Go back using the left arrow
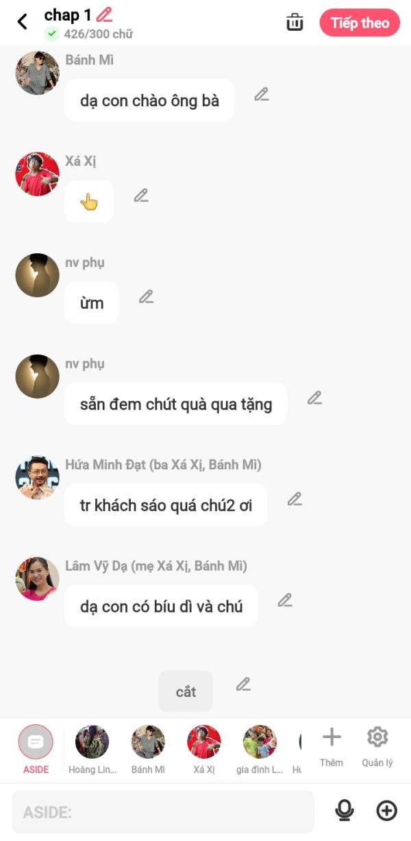411x841 pixels. 22,22
